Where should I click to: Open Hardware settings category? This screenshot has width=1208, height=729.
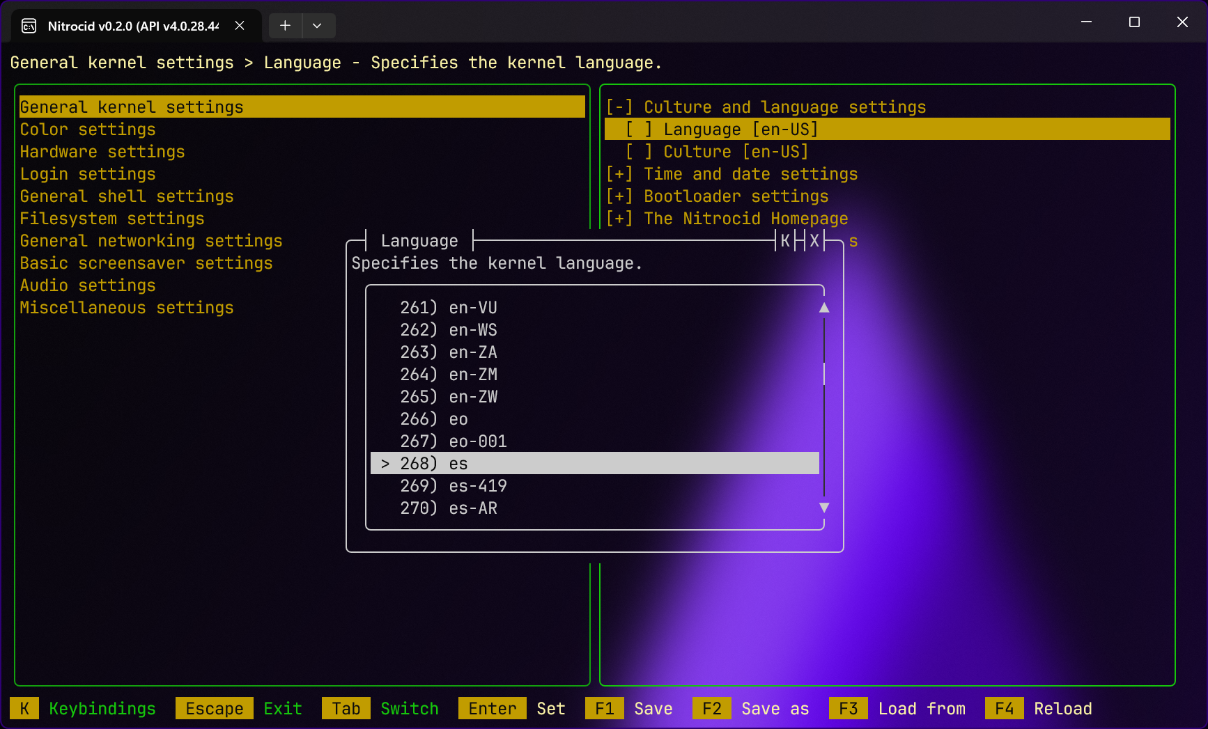(x=102, y=152)
